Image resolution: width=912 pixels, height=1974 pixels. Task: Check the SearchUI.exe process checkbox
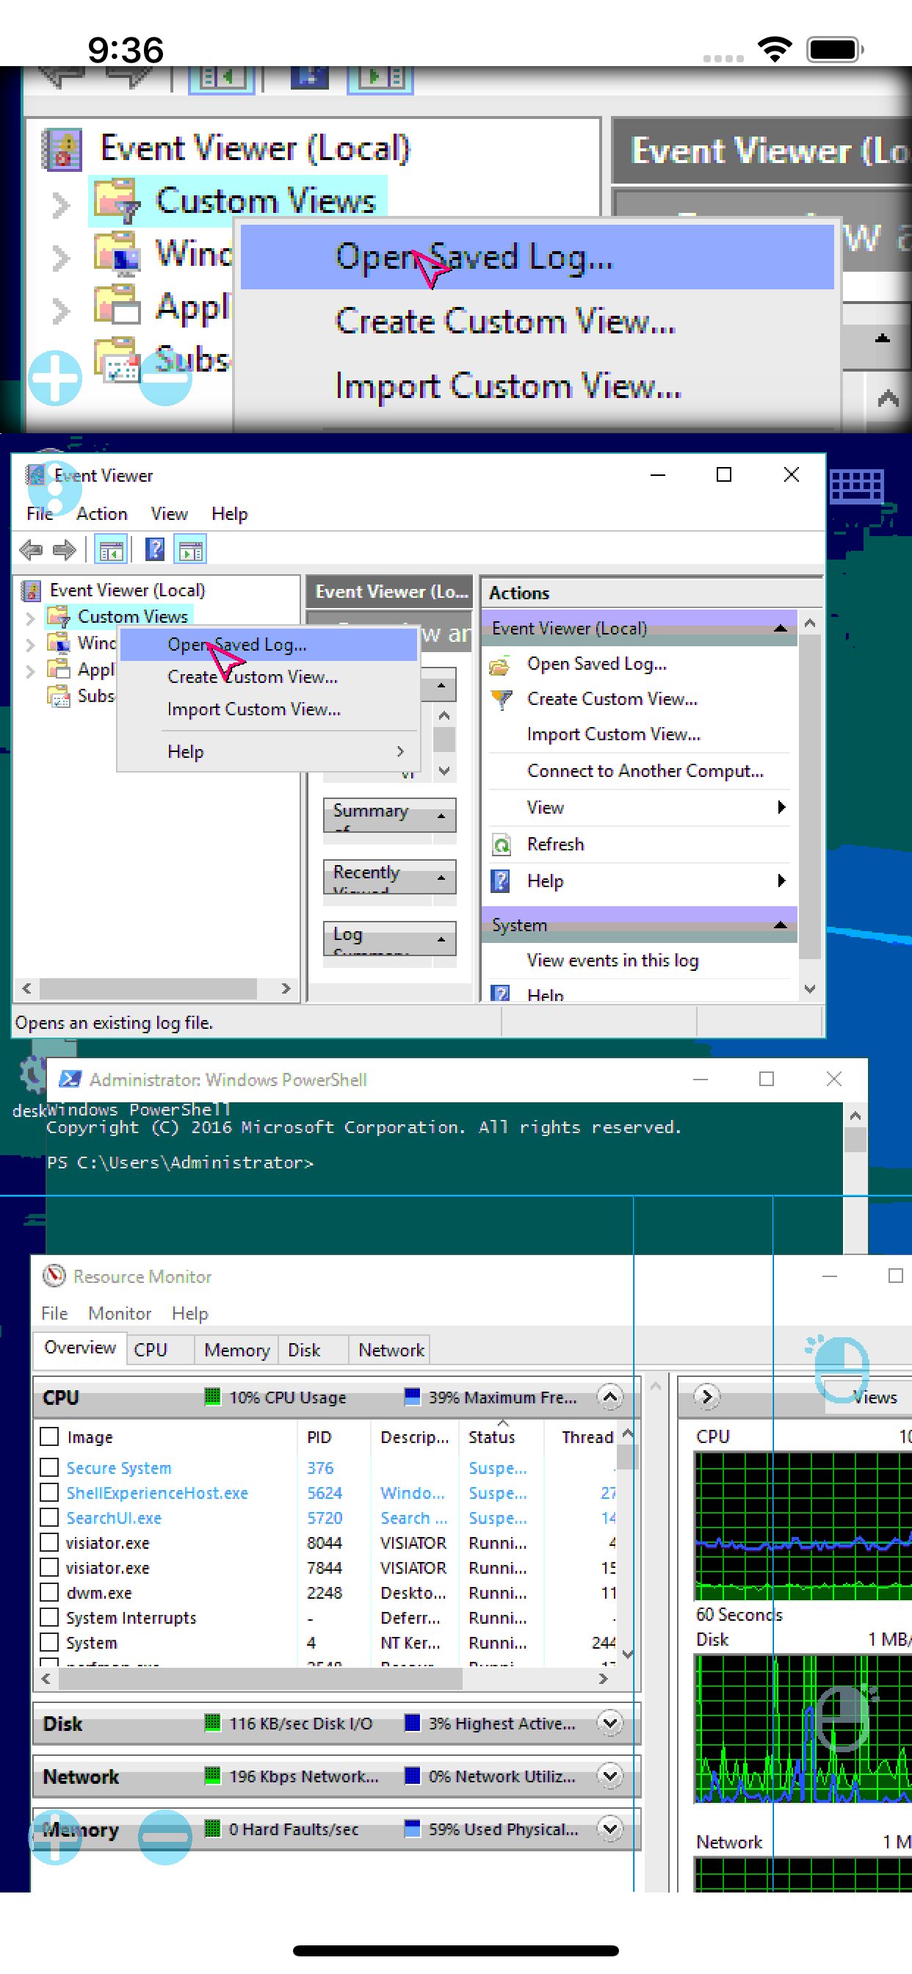pos(49,1517)
